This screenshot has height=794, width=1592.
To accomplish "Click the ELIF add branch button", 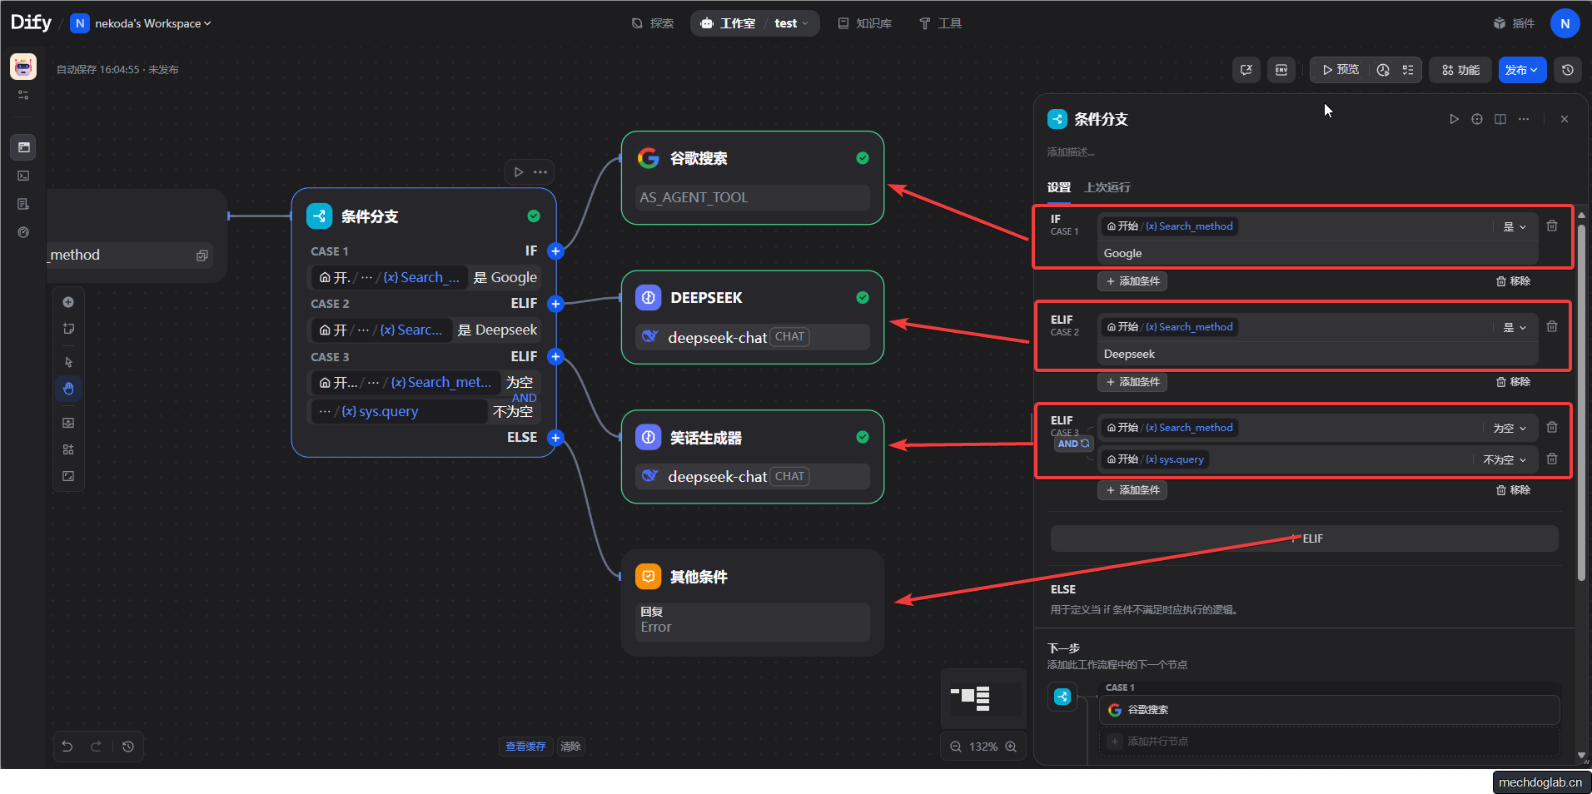I will [x=1304, y=538].
